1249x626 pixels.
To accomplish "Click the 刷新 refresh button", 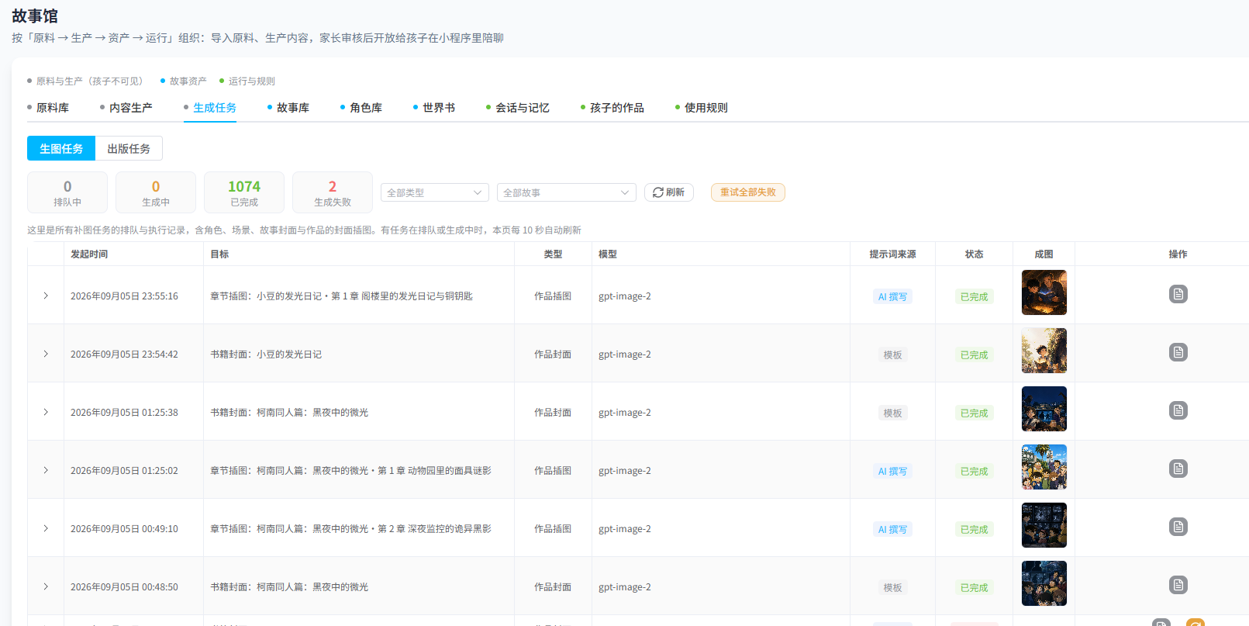I will 668,192.
